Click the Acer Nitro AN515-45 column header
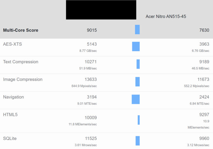 (x=166, y=17)
